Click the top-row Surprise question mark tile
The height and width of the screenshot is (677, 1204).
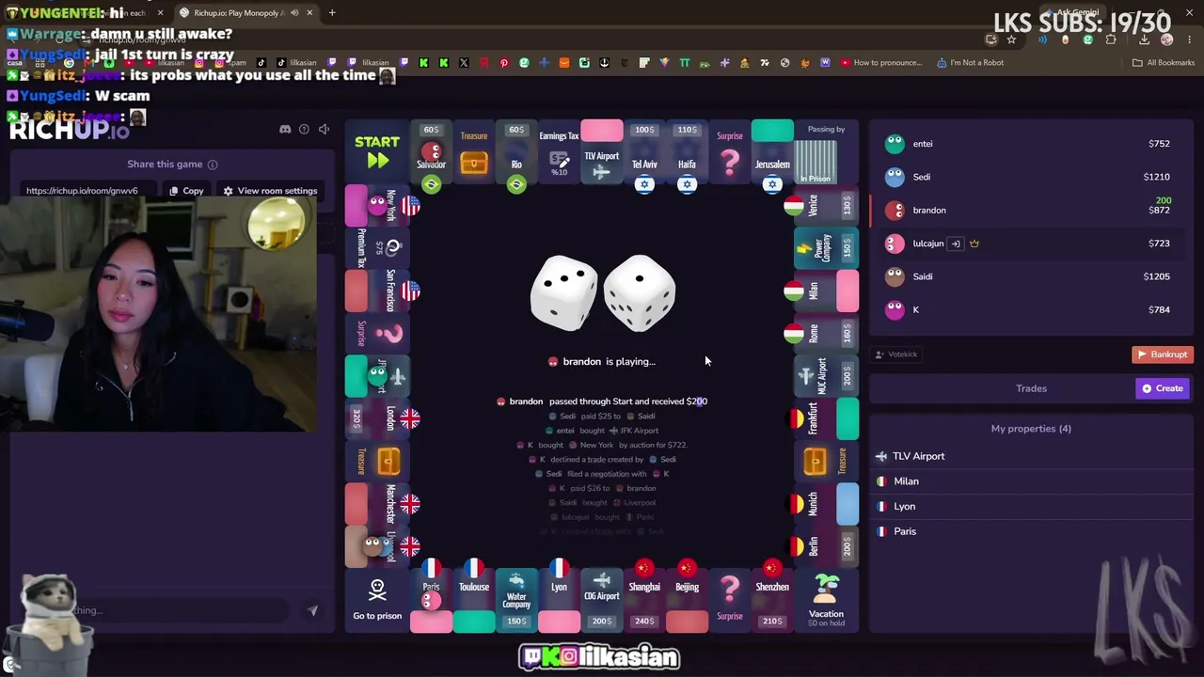[730, 151]
